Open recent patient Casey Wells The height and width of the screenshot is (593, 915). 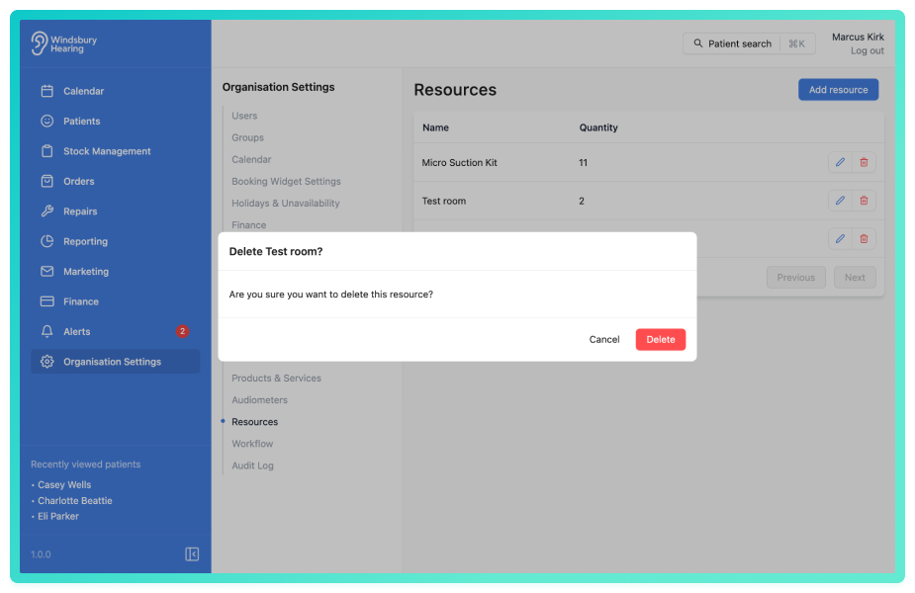click(64, 484)
